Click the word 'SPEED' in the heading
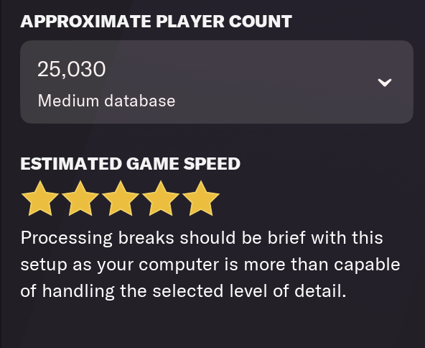425x348 pixels. tap(212, 164)
